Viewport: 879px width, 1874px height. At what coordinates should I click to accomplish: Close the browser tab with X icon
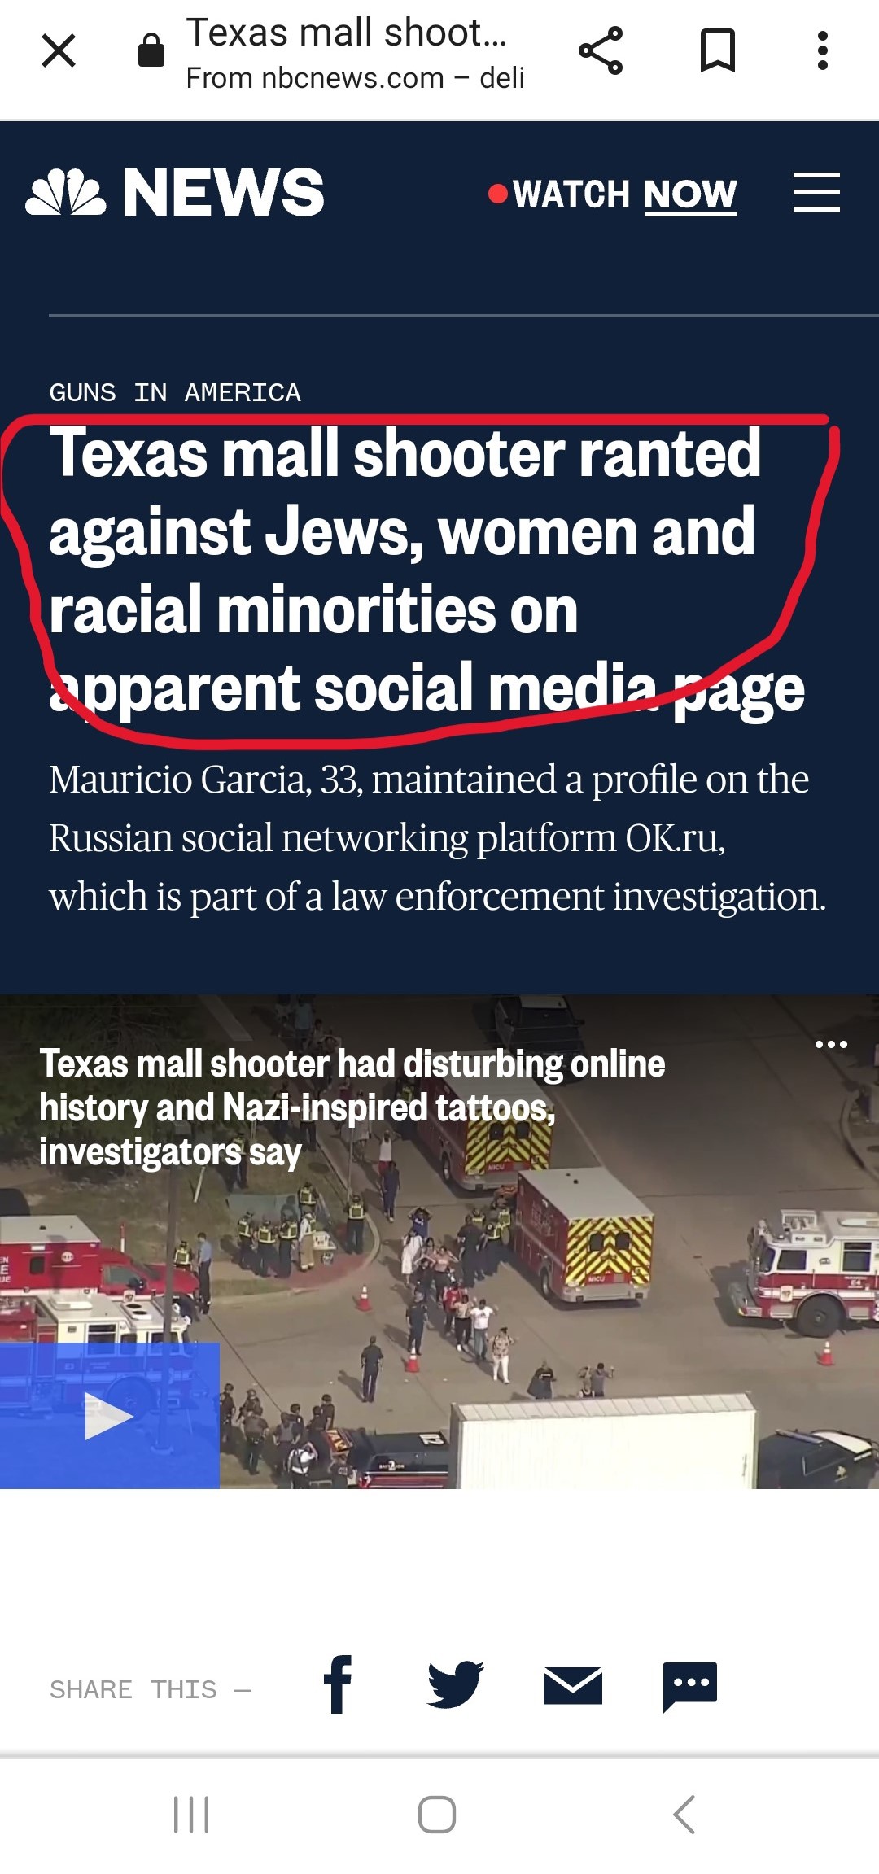[x=59, y=50]
